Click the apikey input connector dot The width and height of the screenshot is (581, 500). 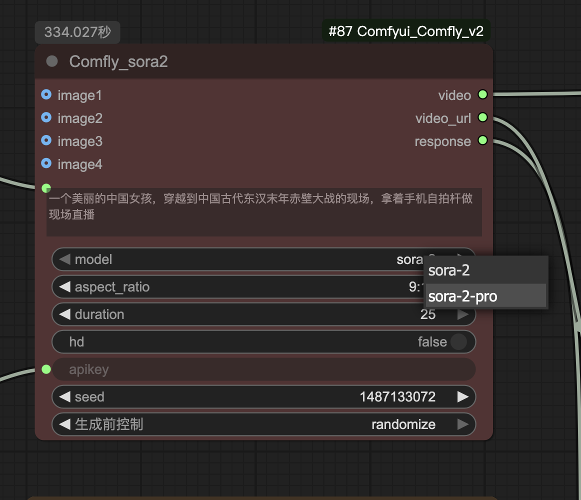tap(46, 369)
